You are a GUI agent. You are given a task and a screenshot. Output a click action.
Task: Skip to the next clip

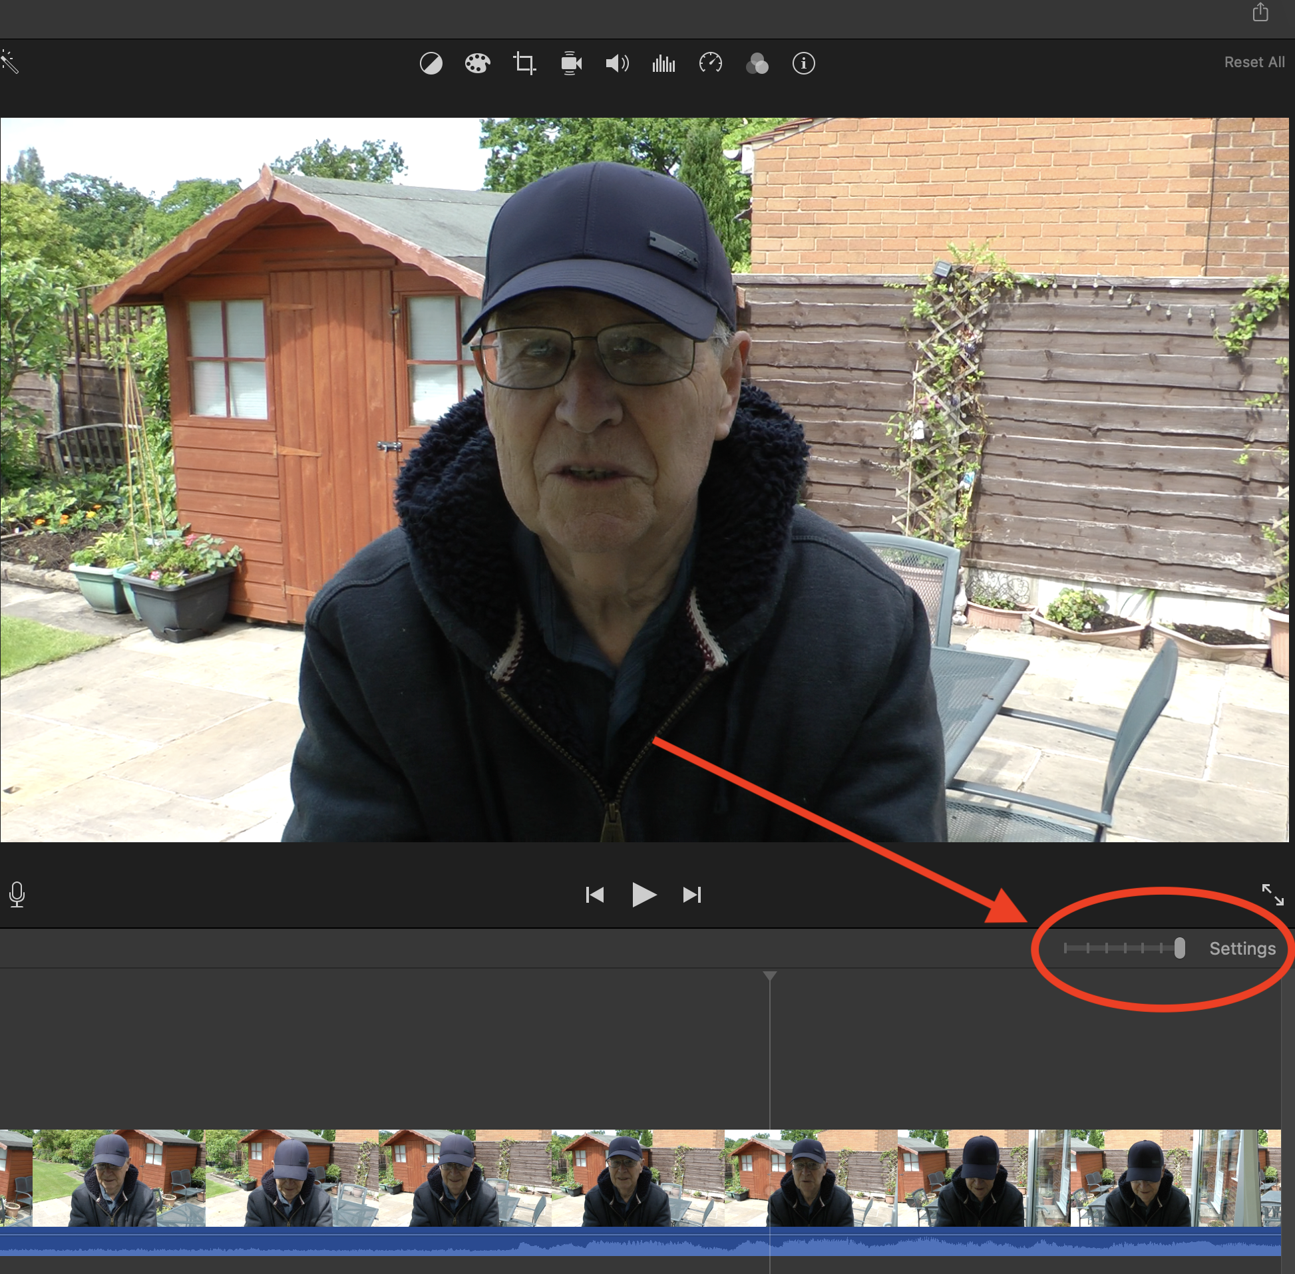point(692,895)
